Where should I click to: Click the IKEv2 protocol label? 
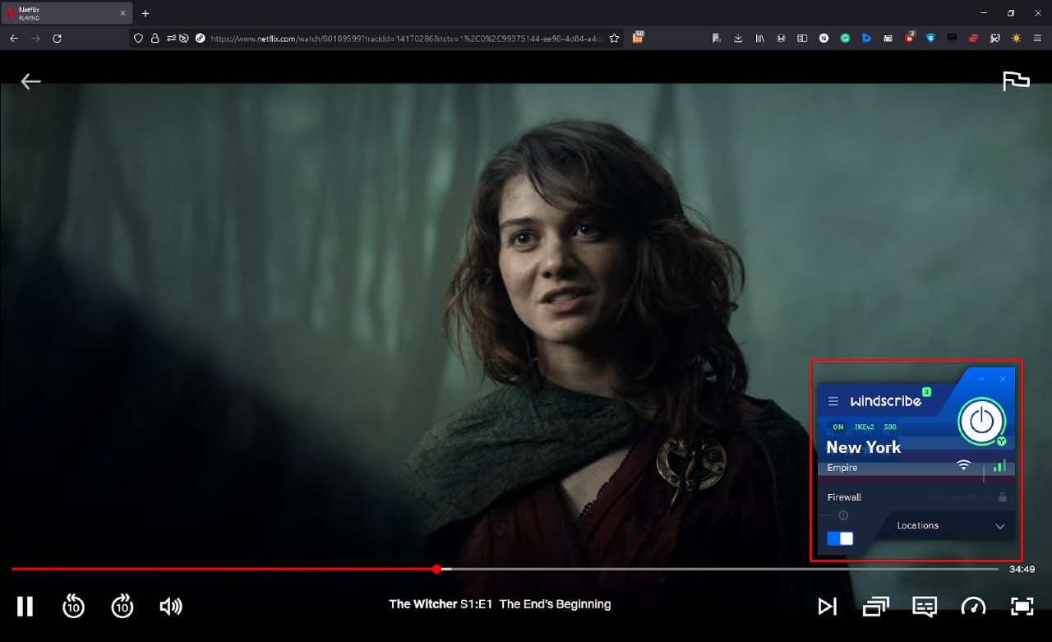click(864, 427)
